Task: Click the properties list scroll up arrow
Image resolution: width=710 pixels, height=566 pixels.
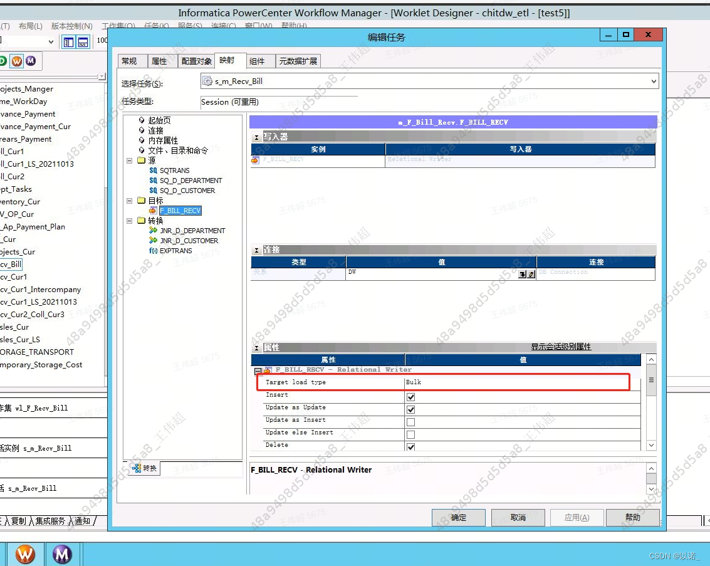Action: (651, 360)
